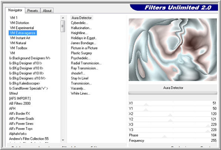Click the category list scrollbar thumb
The image size is (221, 150).
coord(63,26)
